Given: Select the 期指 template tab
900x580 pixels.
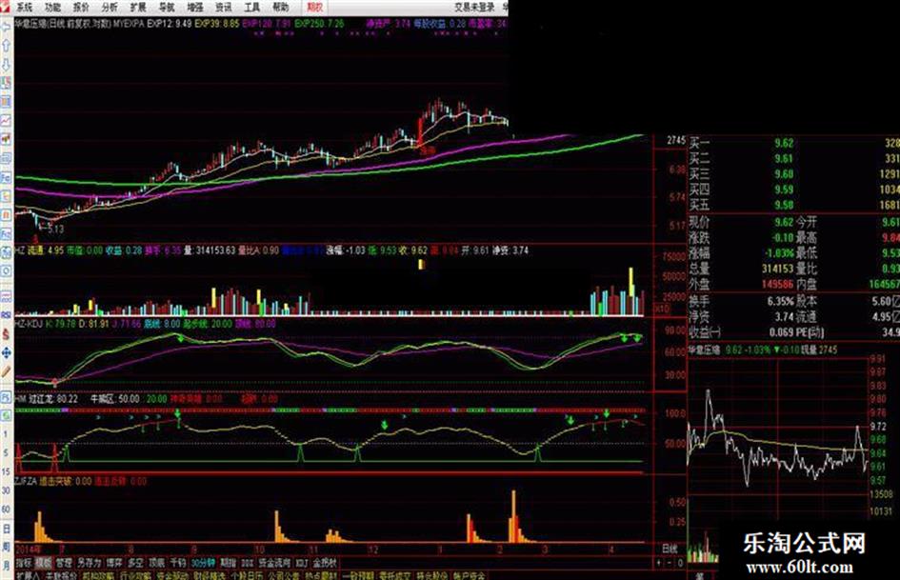Looking at the screenshot, I should pos(229,562).
